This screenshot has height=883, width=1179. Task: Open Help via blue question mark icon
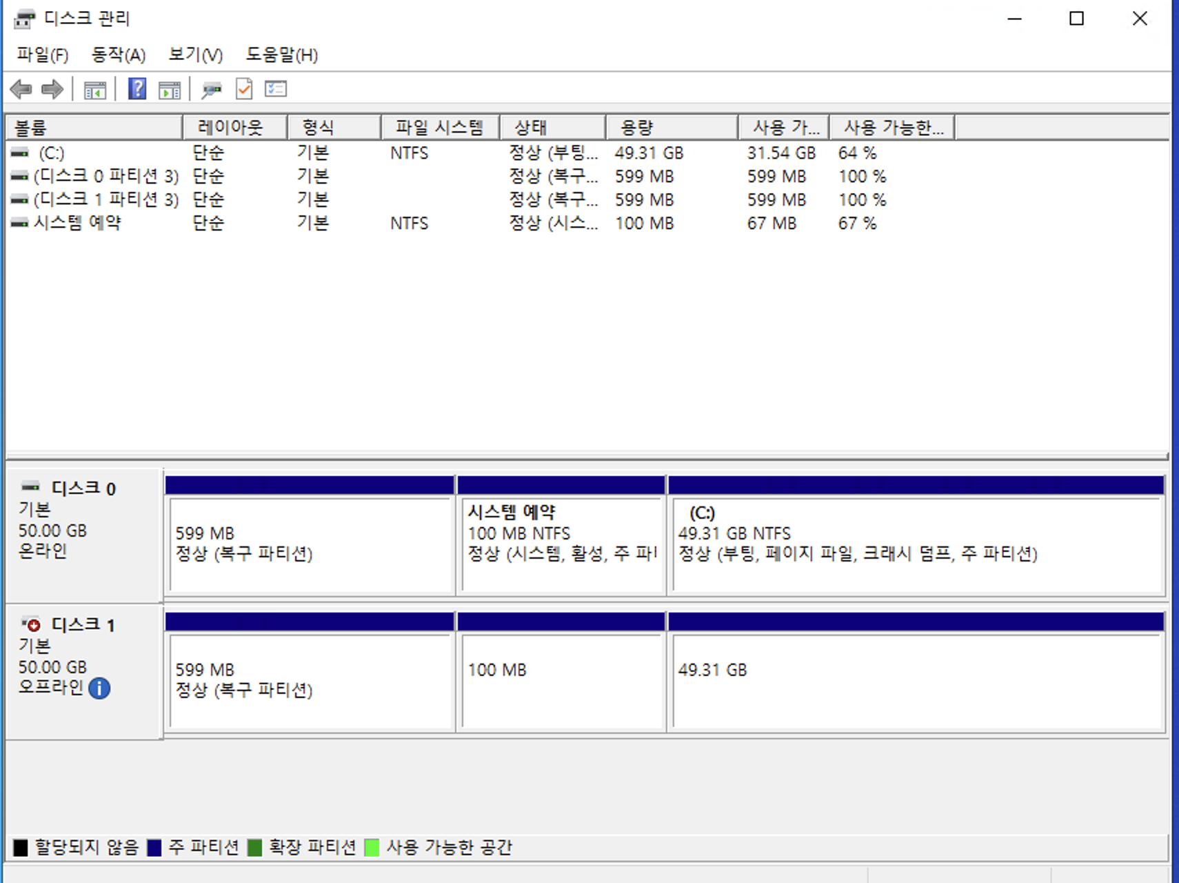137,89
